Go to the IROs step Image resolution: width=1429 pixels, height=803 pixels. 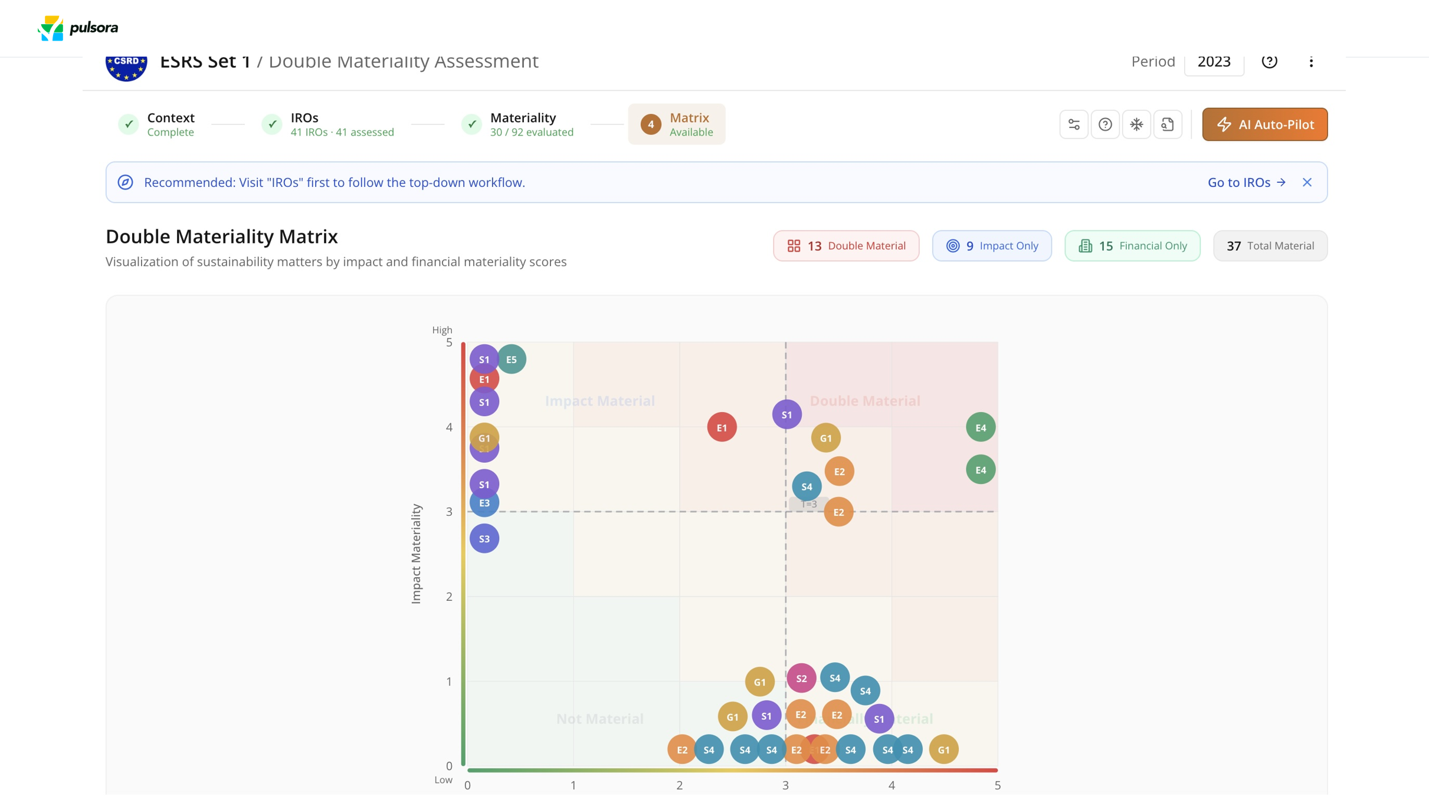pyautogui.click(x=328, y=124)
